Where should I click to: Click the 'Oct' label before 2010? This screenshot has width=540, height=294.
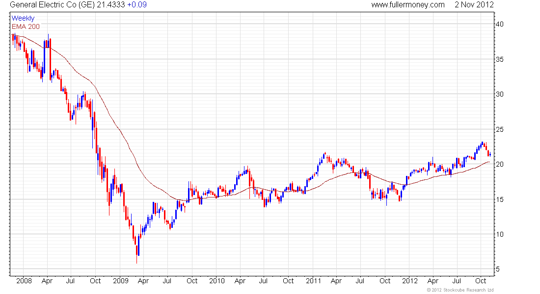[x=192, y=281]
